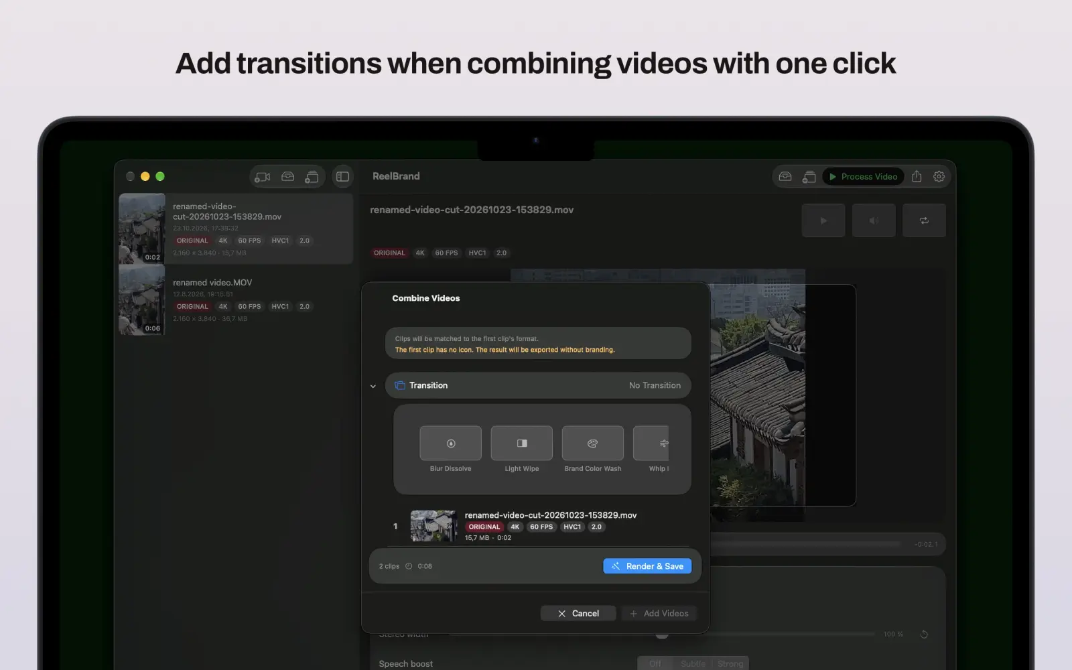The image size is (1072, 670).
Task: Open the inbox tray icon in sidebar toolbar
Action: 287,177
